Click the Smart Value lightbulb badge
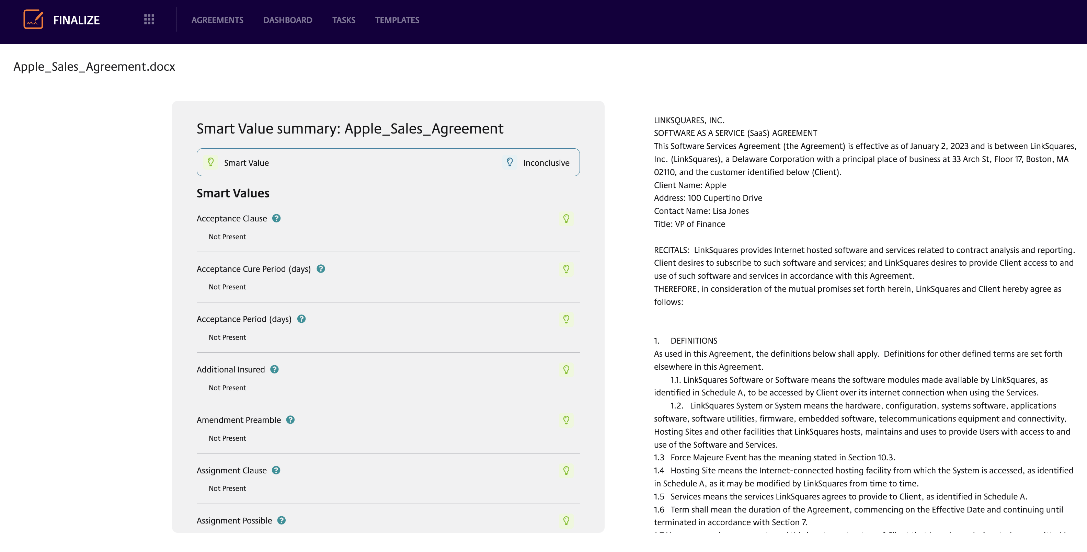The width and height of the screenshot is (1087, 552). (x=211, y=162)
